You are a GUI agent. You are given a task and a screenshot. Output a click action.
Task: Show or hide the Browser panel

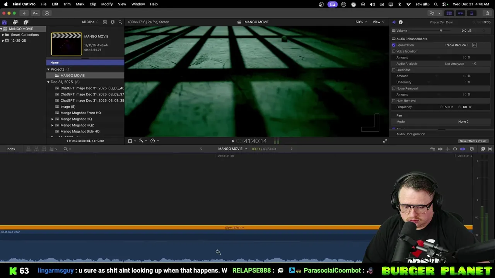[x=449, y=13]
